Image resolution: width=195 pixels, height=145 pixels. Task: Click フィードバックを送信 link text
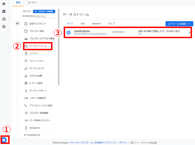[145, 143]
